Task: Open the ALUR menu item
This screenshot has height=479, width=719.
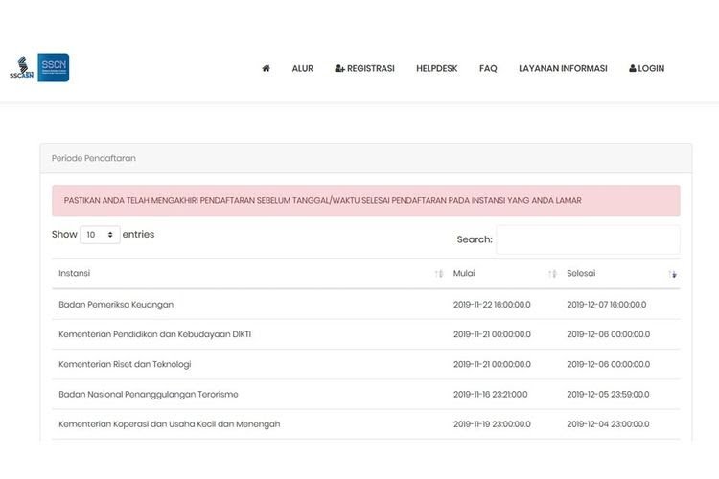Action: click(303, 69)
